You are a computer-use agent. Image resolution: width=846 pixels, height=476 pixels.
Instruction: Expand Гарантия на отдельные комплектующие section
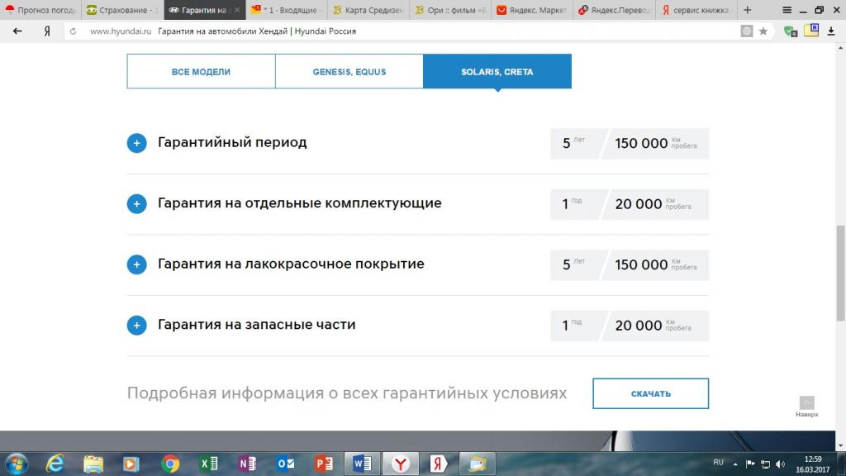pyautogui.click(x=136, y=204)
